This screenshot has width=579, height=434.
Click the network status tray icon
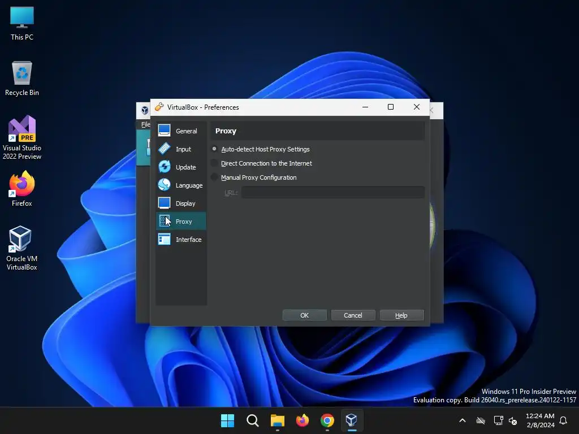click(498, 420)
